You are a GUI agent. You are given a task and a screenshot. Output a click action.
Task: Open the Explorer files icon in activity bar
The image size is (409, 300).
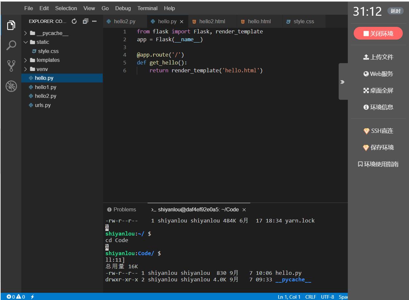(11, 25)
